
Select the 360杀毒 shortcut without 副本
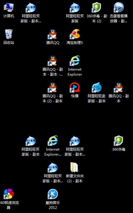119,143
